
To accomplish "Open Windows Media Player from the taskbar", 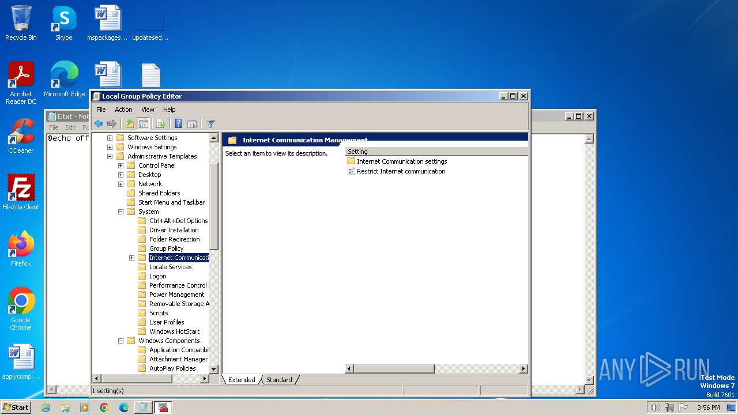I will coord(85,408).
